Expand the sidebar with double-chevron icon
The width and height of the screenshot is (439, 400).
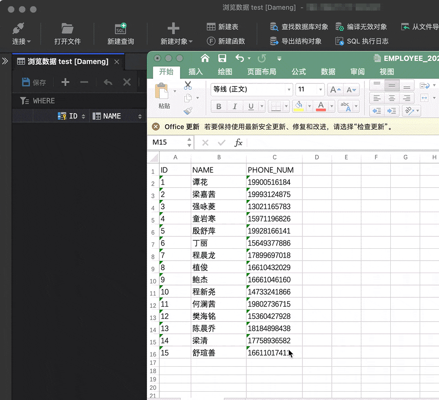[5, 61]
